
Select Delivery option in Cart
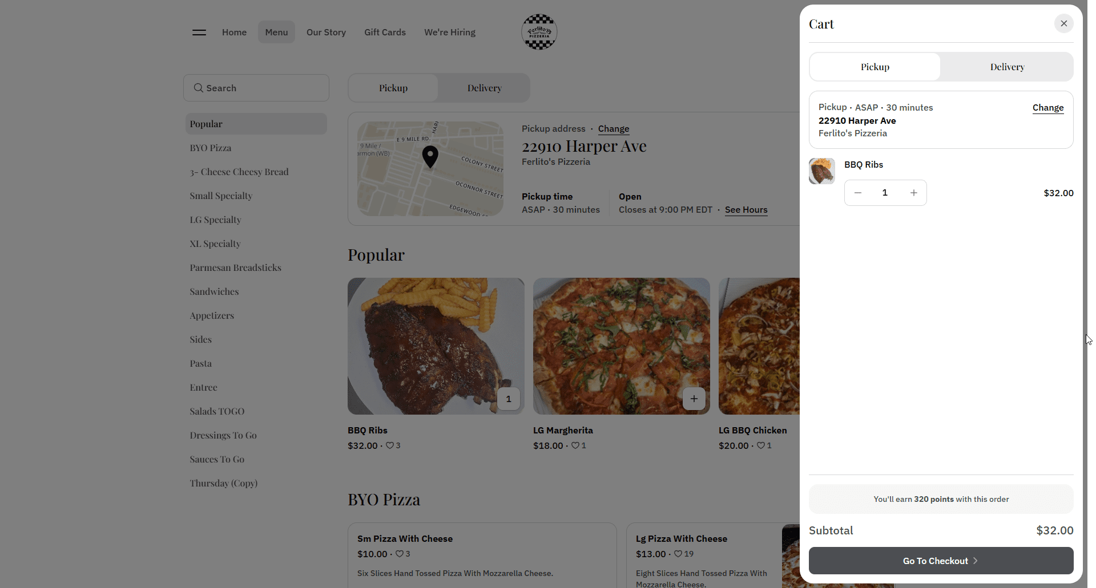(x=1007, y=67)
